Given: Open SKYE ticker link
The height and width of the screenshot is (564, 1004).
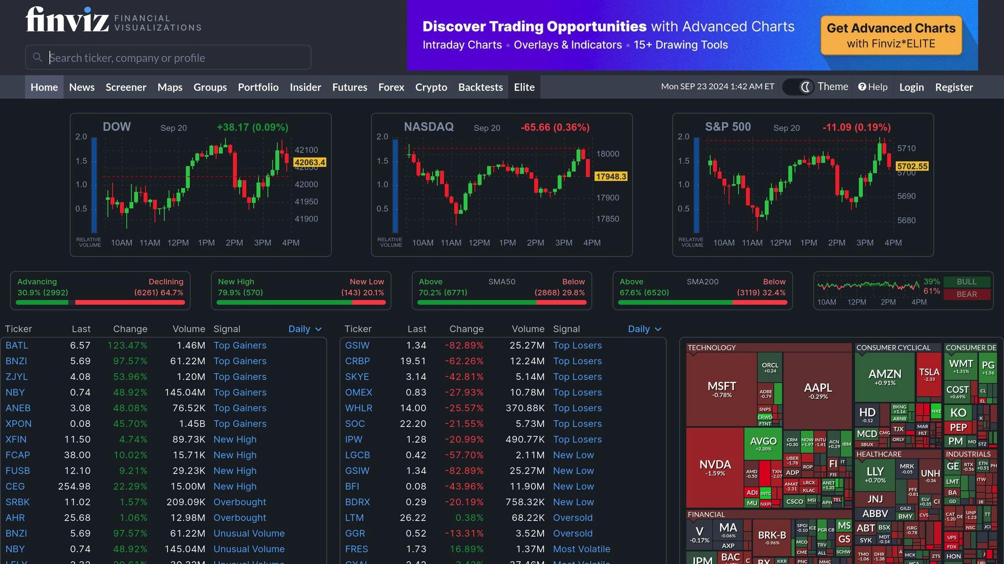Looking at the screenshot, I should (357, 376).
